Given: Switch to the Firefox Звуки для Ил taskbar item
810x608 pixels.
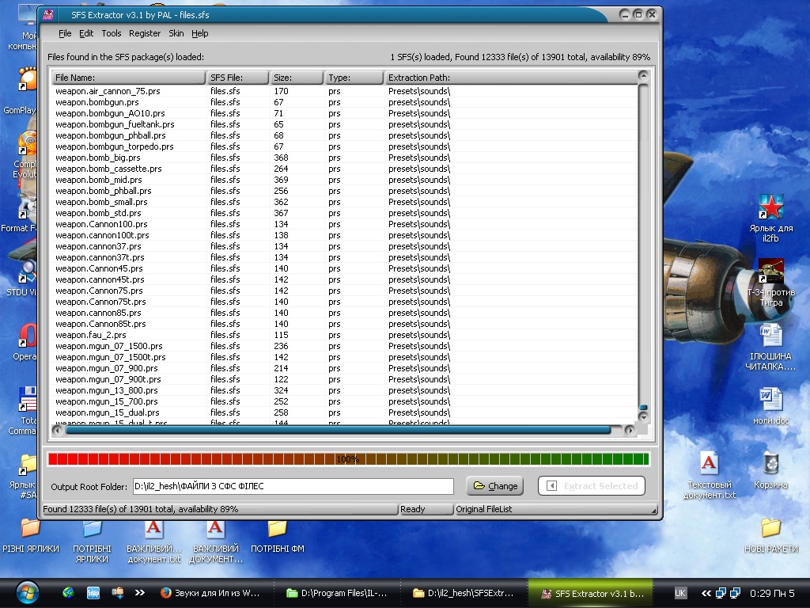Looking at the screenshot, I should (x=210, y=593).
